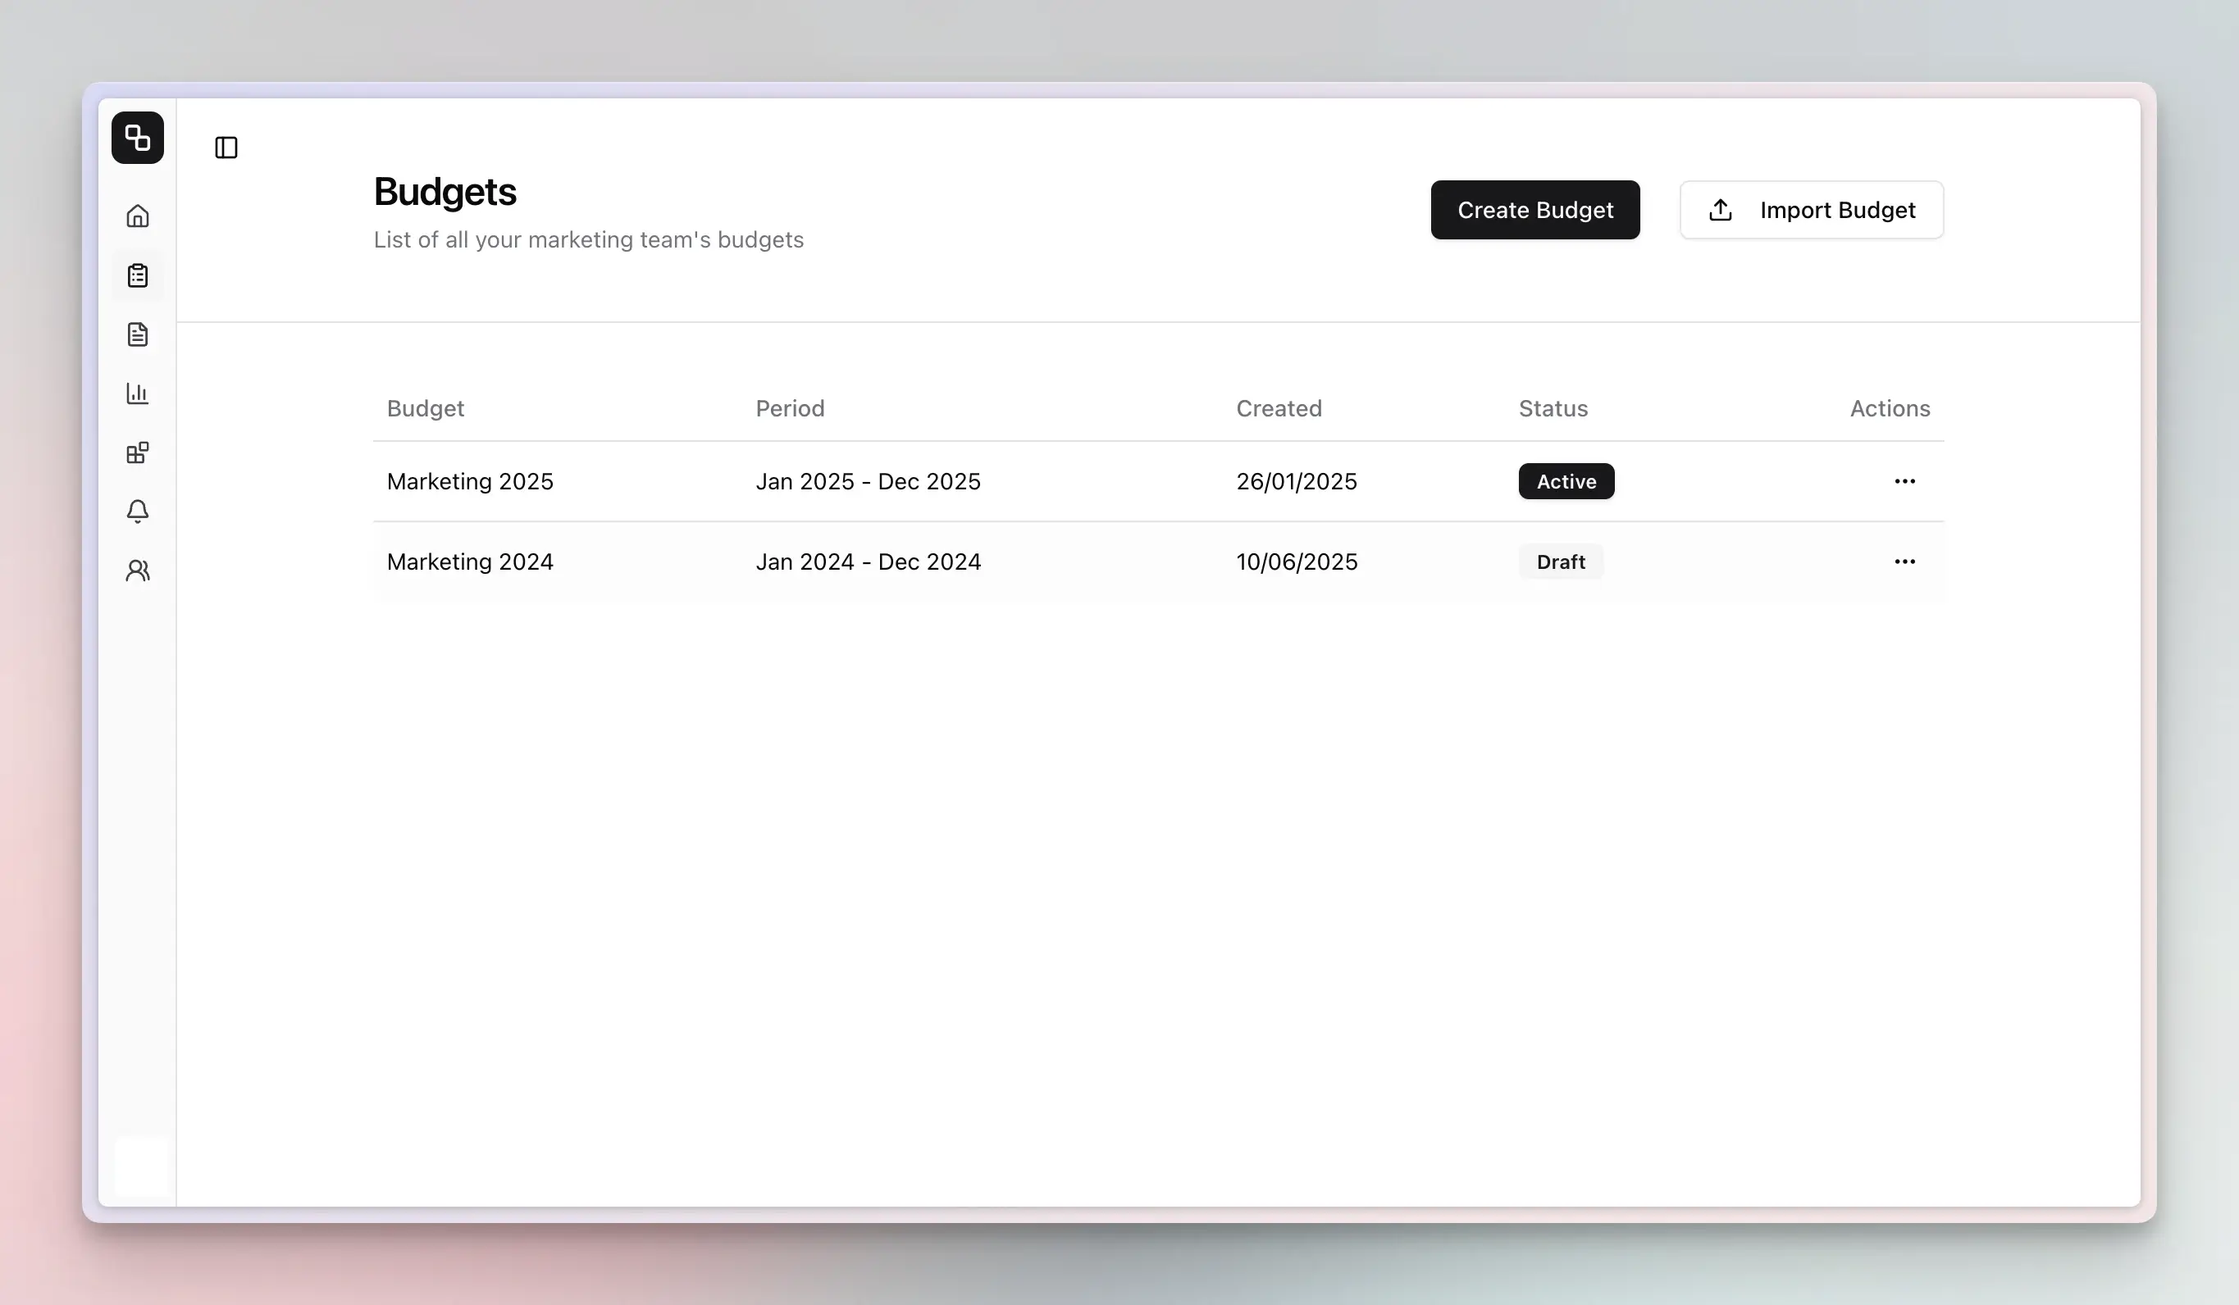Open actions menu for Marketing 2025
The image size is (2239, 1305).
[x=1904, y=481]
